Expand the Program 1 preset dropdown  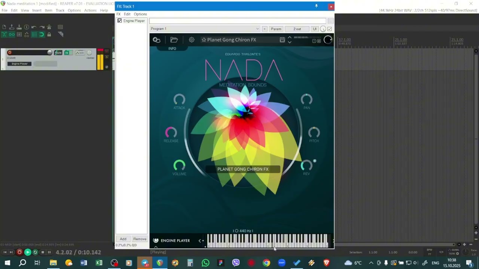[x=205, y=29]
